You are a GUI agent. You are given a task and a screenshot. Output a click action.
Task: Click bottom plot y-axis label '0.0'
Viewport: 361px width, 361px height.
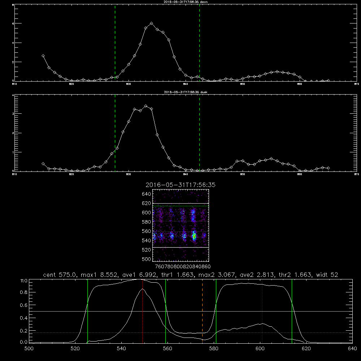(24, 342)
